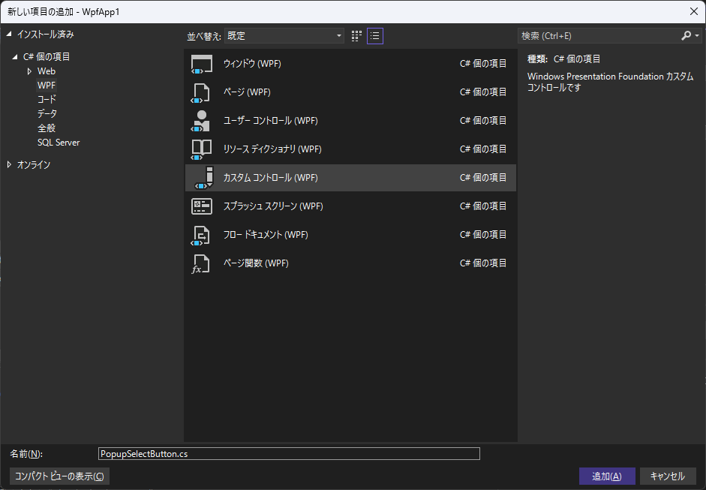The width and height of the screenshot is (706, 490).
Task: Select the リソース ディクショナリ (WPF) template icon
Action: click(201, 149)
